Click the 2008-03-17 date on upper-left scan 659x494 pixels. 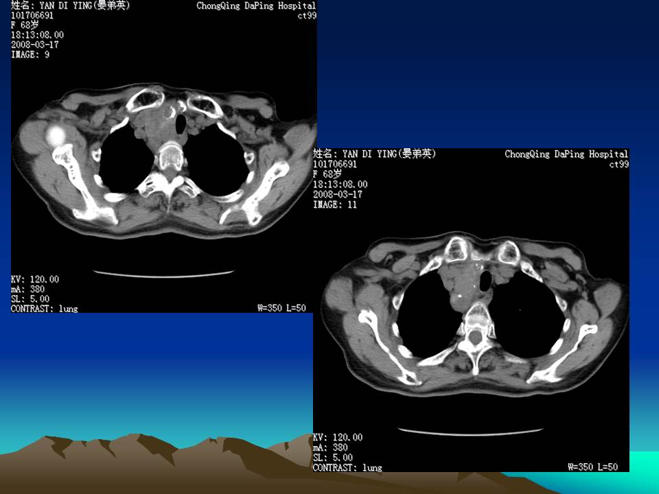click(x=35, y=45)
